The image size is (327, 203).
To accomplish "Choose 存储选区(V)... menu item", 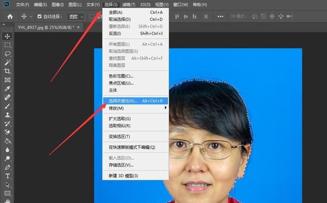I will tap(135, 165).
